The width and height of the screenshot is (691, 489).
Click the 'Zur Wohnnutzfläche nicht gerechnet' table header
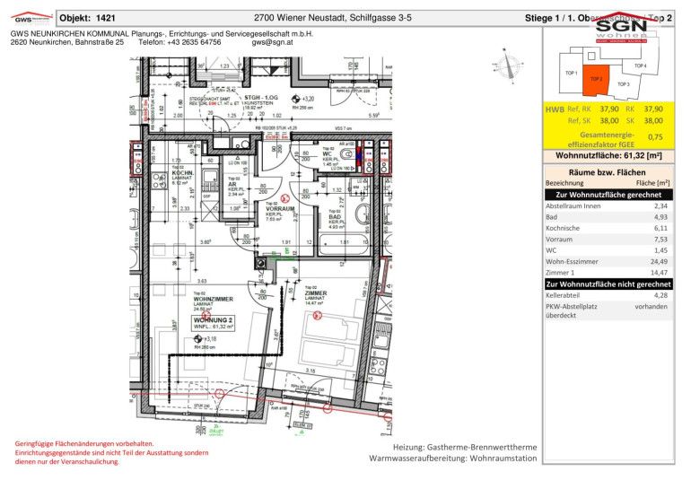tap(608, 284)
